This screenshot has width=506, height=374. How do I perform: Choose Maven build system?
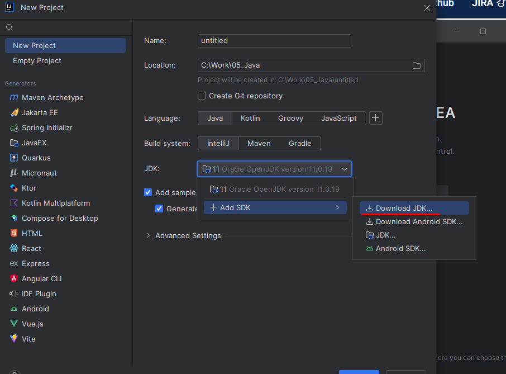point(259,144)
